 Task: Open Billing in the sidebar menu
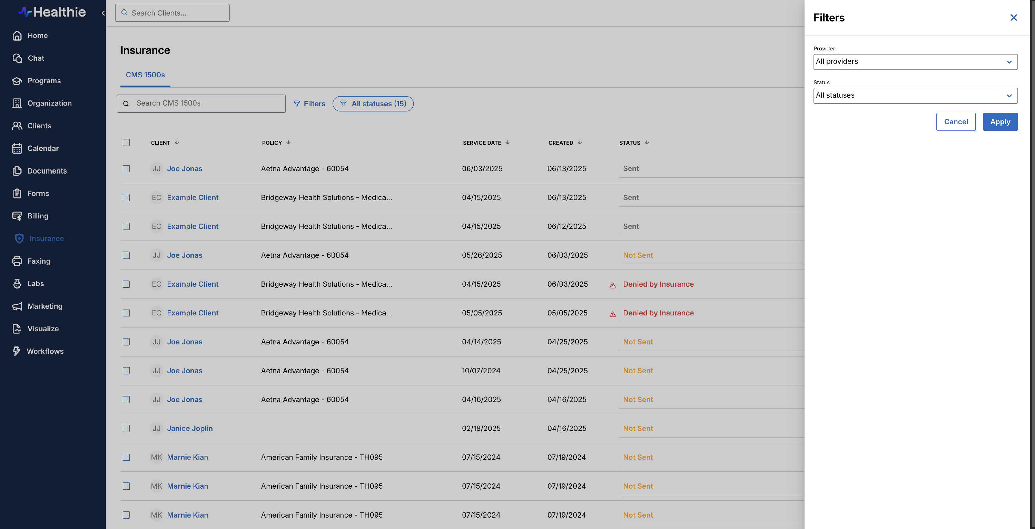pyautogui.click(x=38, y=216)
